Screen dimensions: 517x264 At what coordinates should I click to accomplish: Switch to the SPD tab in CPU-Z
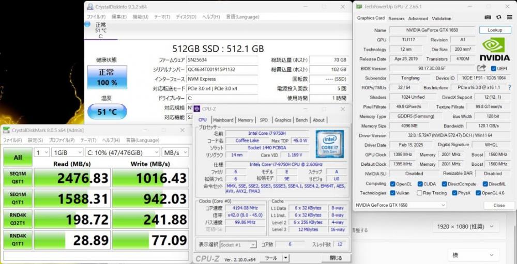264,120
